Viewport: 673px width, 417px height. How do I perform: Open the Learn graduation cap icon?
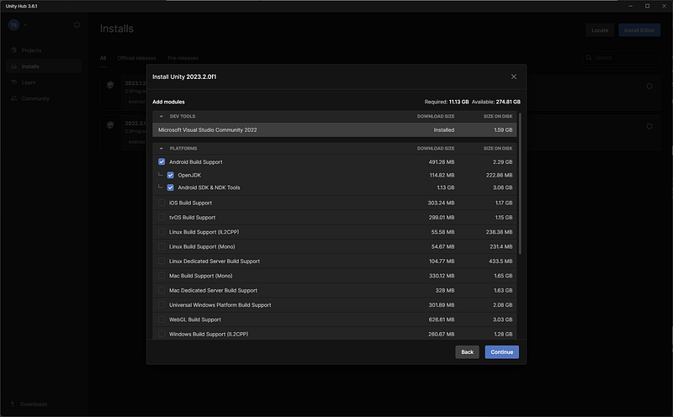[x=13, y=82]
